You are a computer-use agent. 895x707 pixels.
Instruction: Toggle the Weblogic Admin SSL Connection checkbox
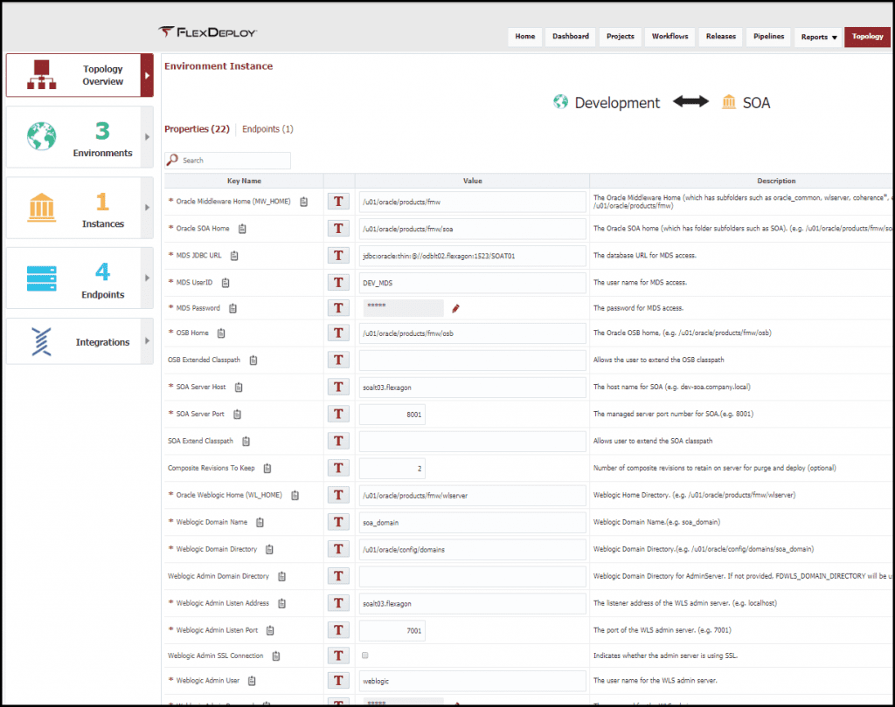point(364,655)
